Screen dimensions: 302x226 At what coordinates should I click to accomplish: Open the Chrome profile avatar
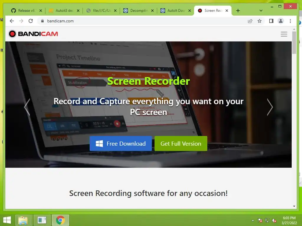click(x=281, y=21)
